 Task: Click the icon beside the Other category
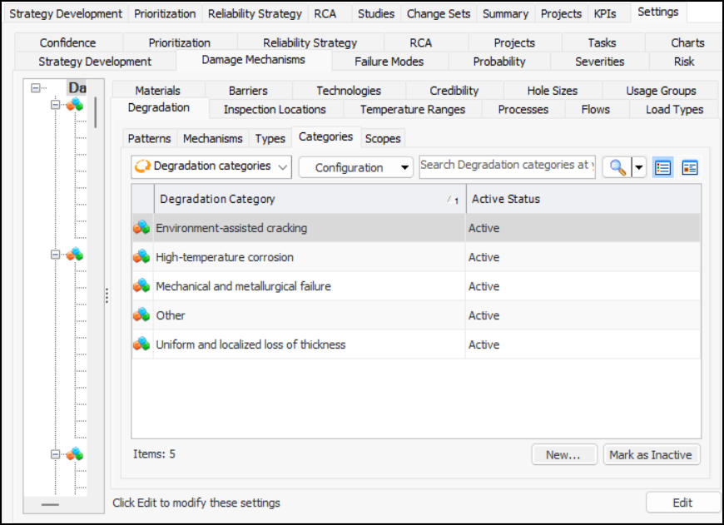point(141,315)
